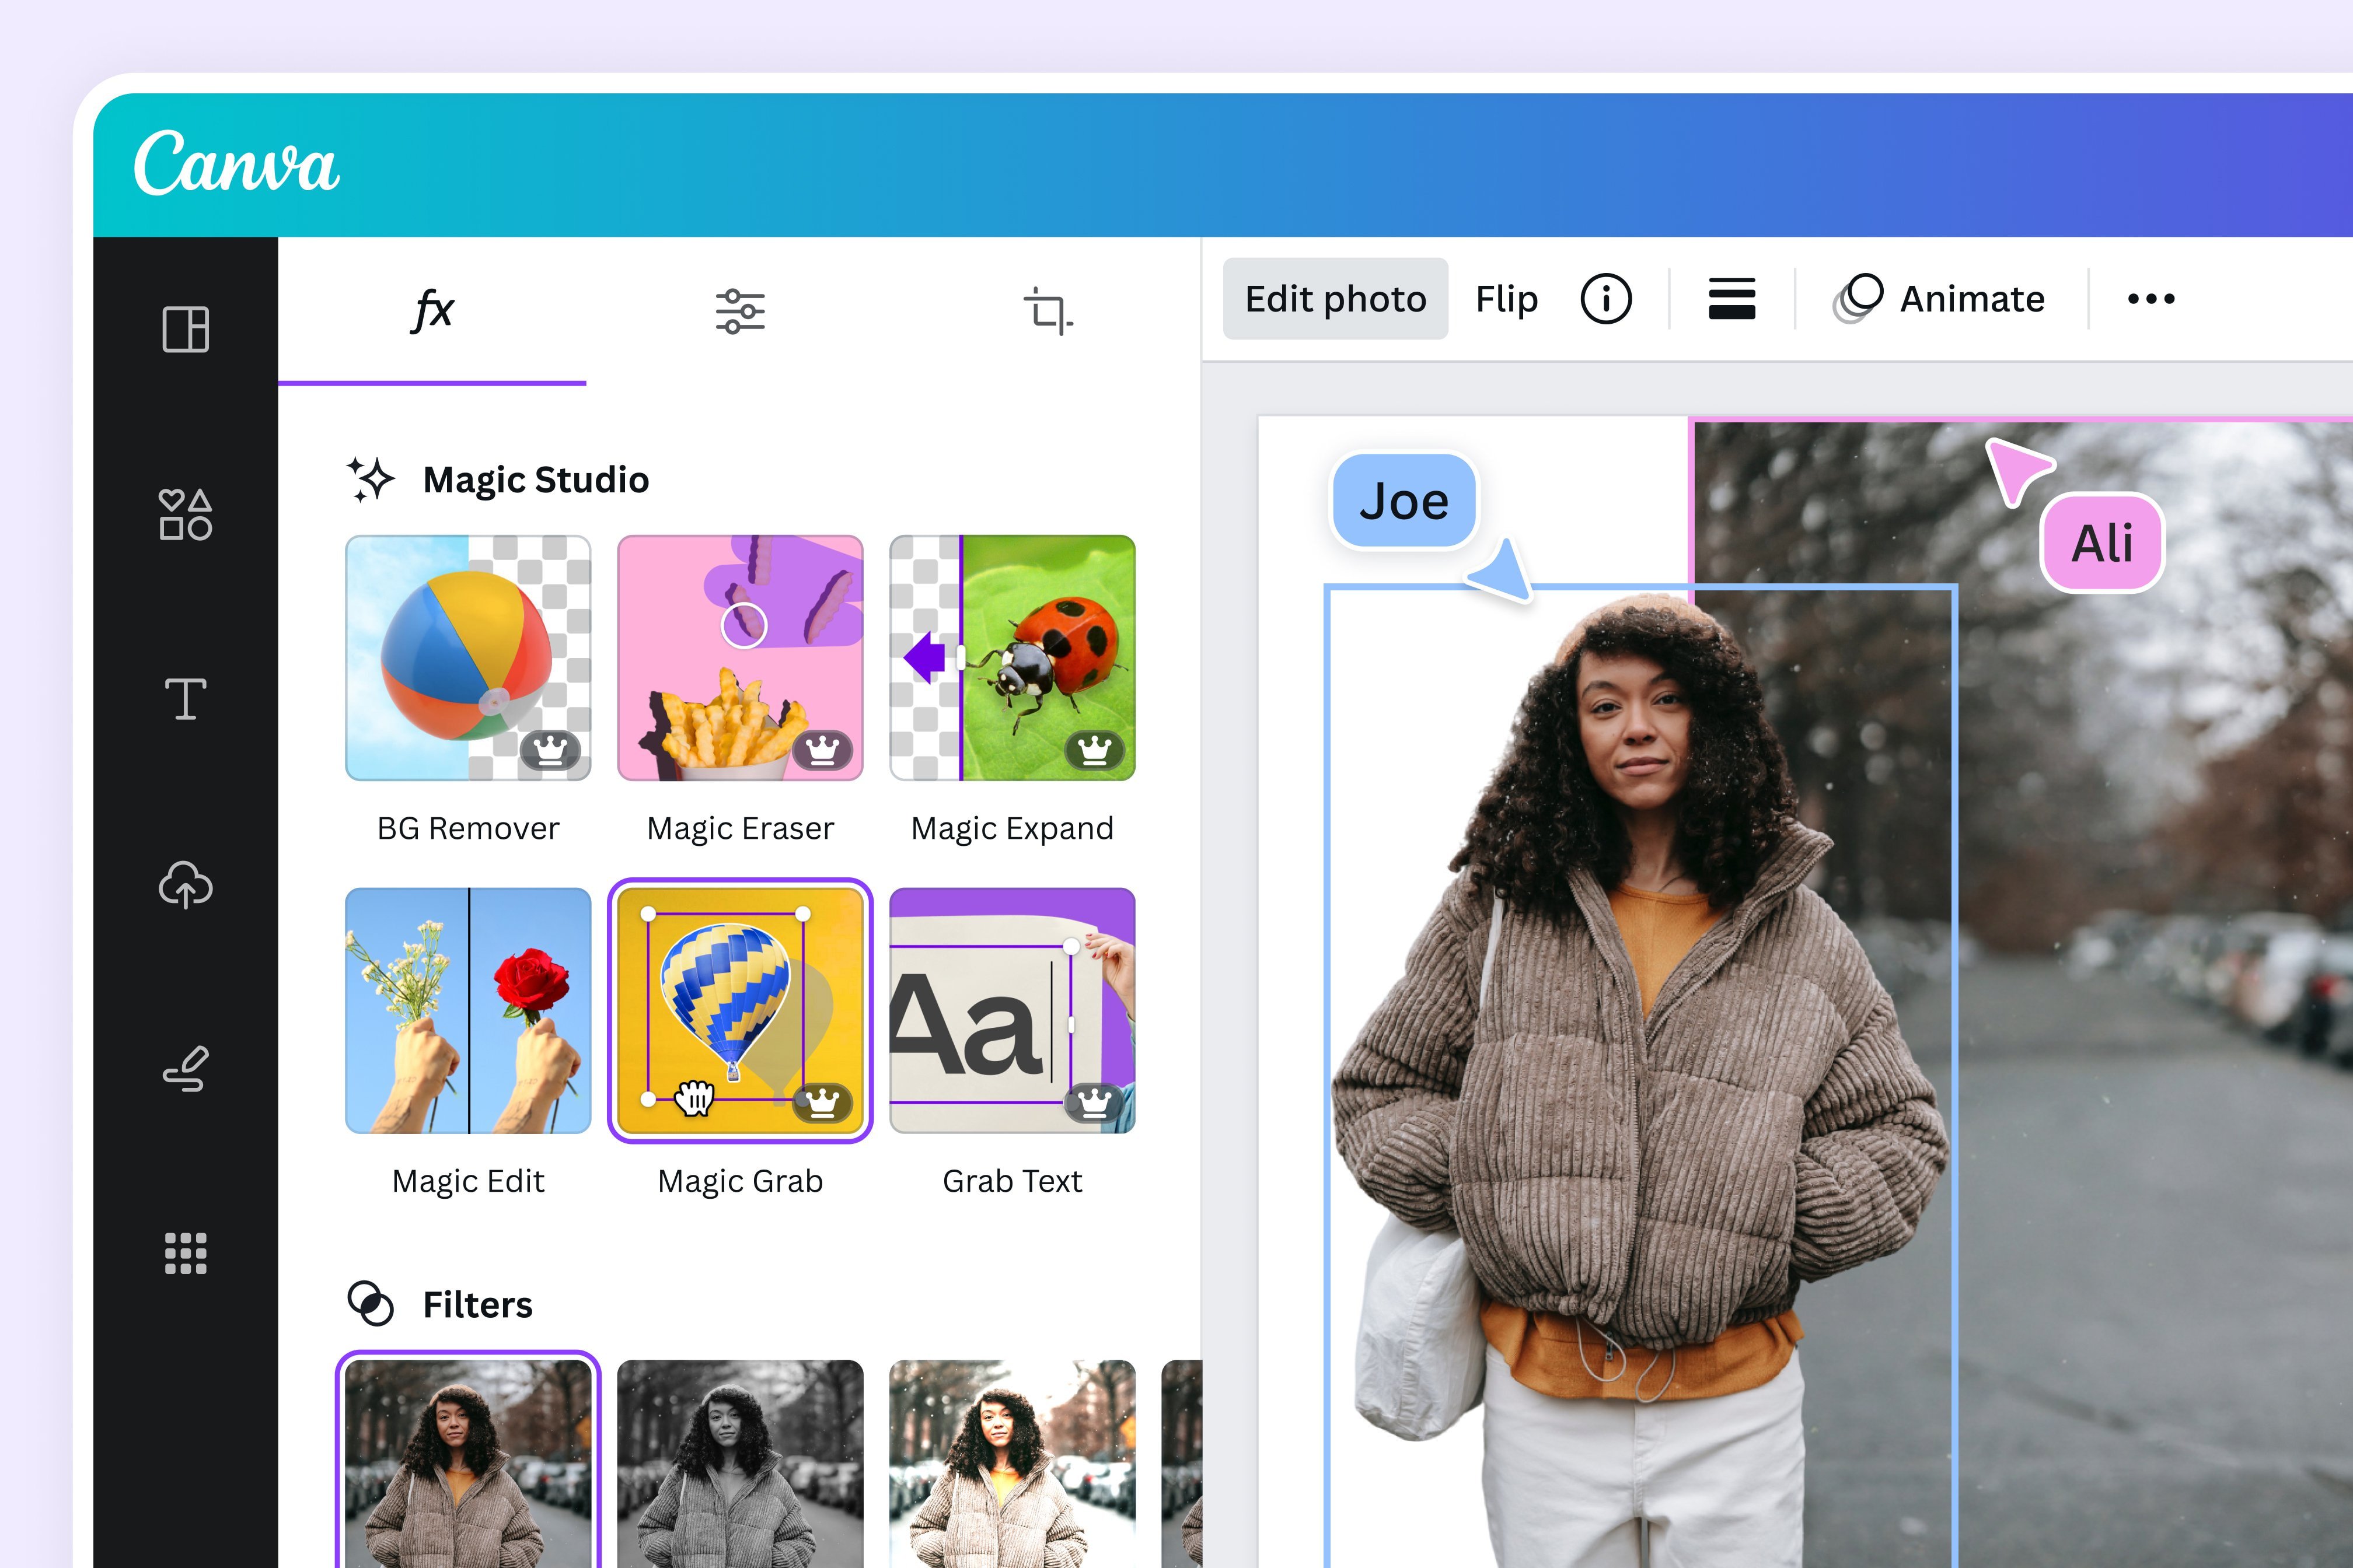Viewport: 2353px width, 1568px height.
Task: Select the Crop tab
Action: [1049, 310]
